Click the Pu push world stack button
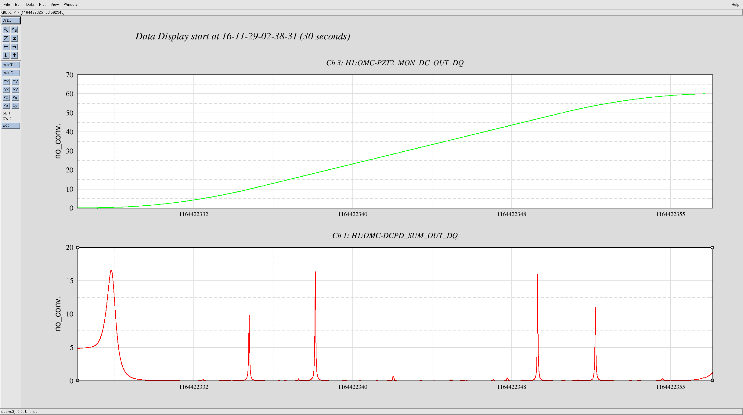The height and width of the screenshot is (415, 743). point(15,98)
